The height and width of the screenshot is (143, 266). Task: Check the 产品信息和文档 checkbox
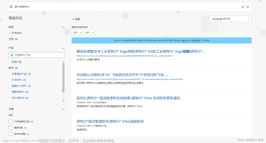[x=11, y=121]
